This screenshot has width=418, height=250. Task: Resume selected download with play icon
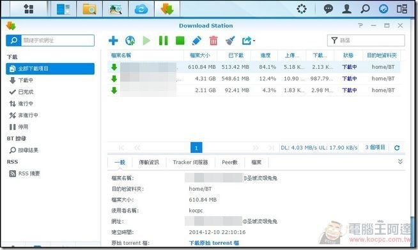[146, 40]
